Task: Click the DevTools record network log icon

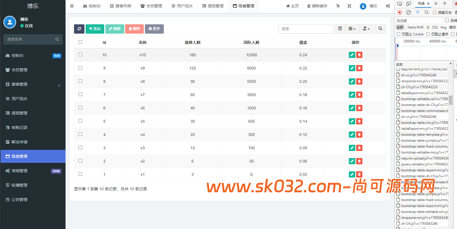Action: [400, 12]
